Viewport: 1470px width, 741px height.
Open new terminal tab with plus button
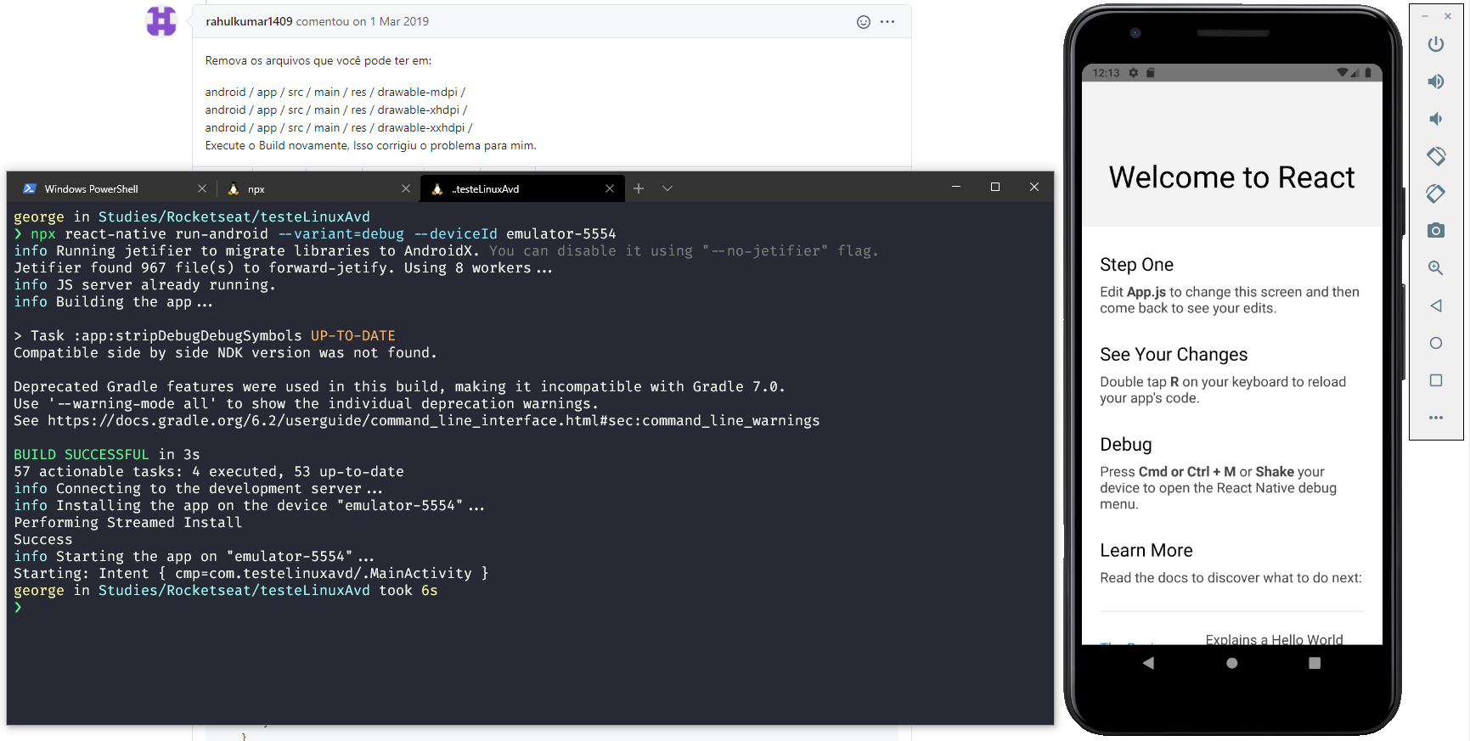tap(639, 188)
